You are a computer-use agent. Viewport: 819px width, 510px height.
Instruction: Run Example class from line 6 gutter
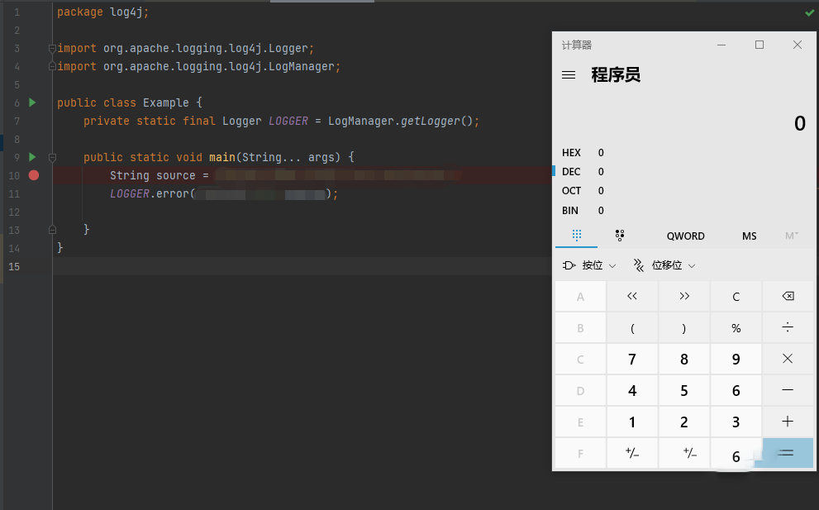(x=32, y=102)
